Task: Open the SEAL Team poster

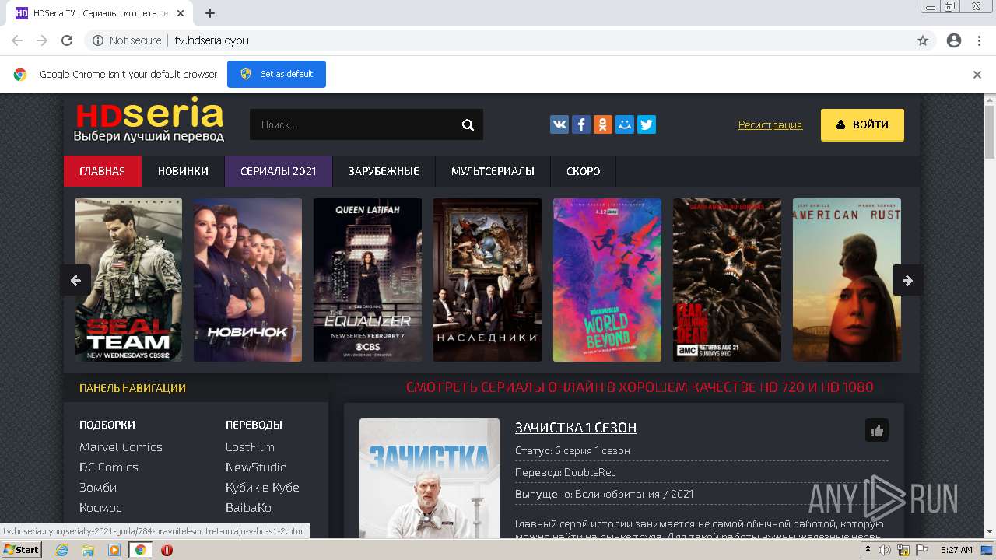Action: (x=128, y=280)
